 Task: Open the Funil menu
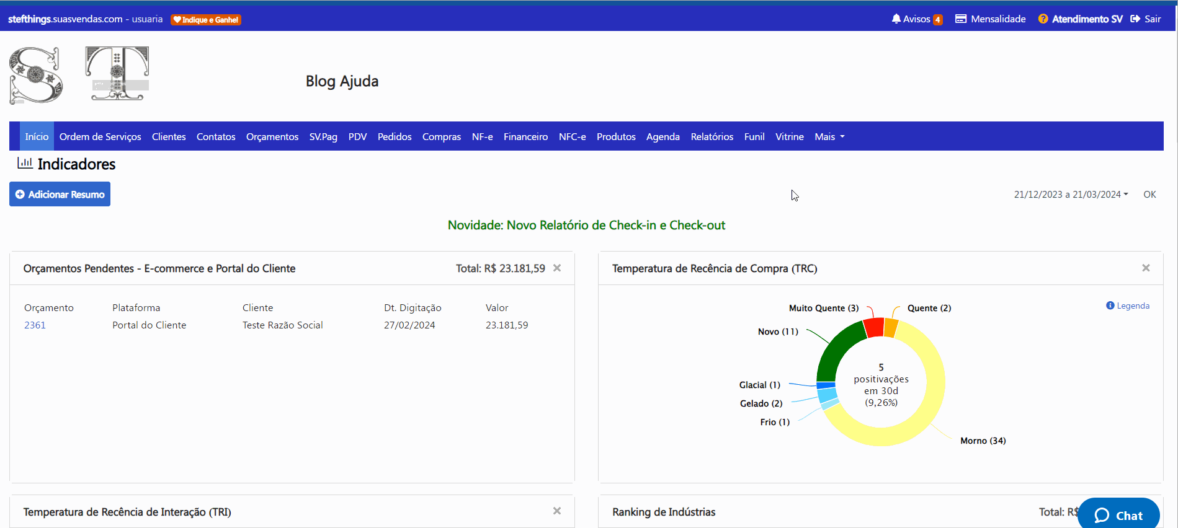754,136
